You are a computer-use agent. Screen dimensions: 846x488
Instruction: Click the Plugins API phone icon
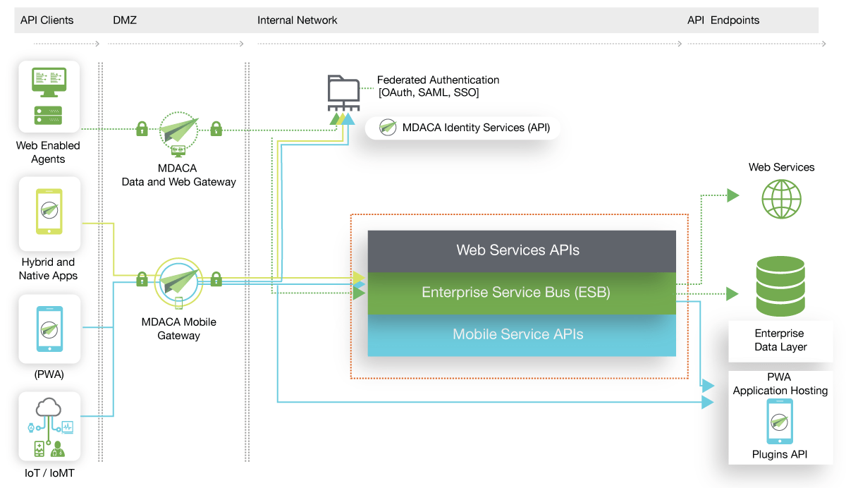(x=780, y=422)
